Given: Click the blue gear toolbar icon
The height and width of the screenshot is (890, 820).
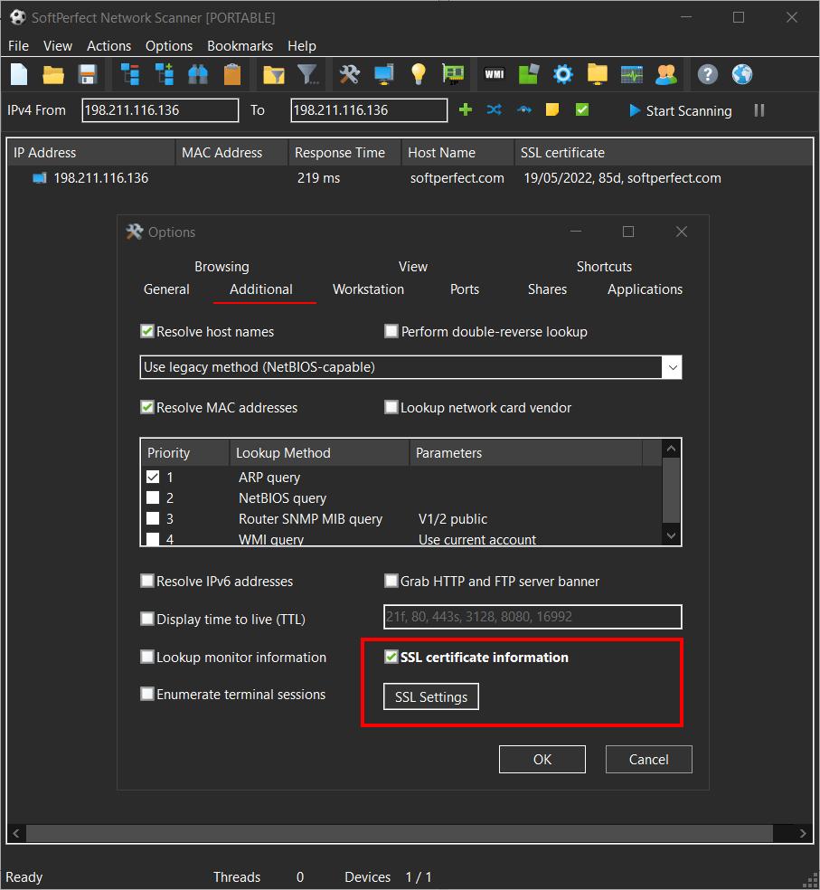Looking at the screenshot, I should click(x=563, y=74).
